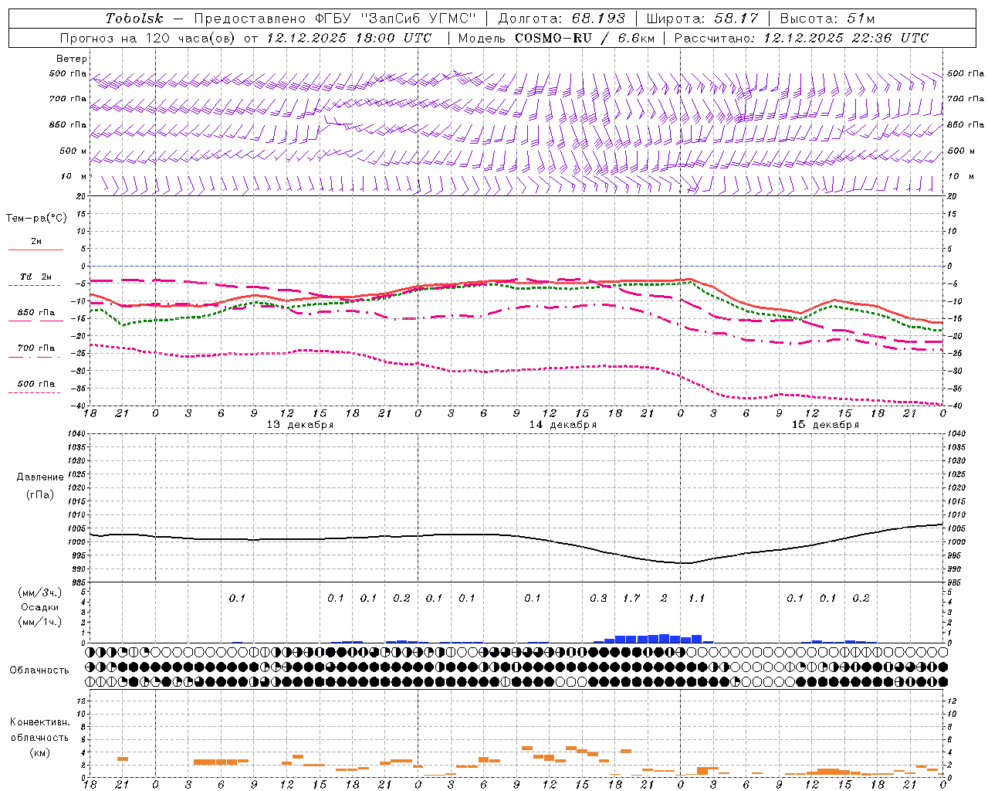Click the 'Предоставлено ФГБУ ЗапСиб УГМС' header text

(335, 19)
